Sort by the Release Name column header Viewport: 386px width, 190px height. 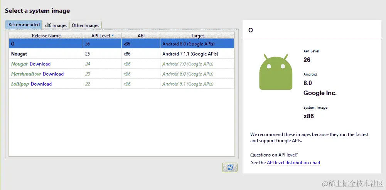coord(46,36)
